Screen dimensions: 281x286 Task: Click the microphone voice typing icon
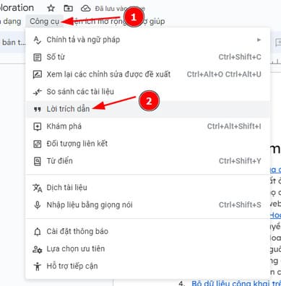pyautogui.click(x=37, y=205)
